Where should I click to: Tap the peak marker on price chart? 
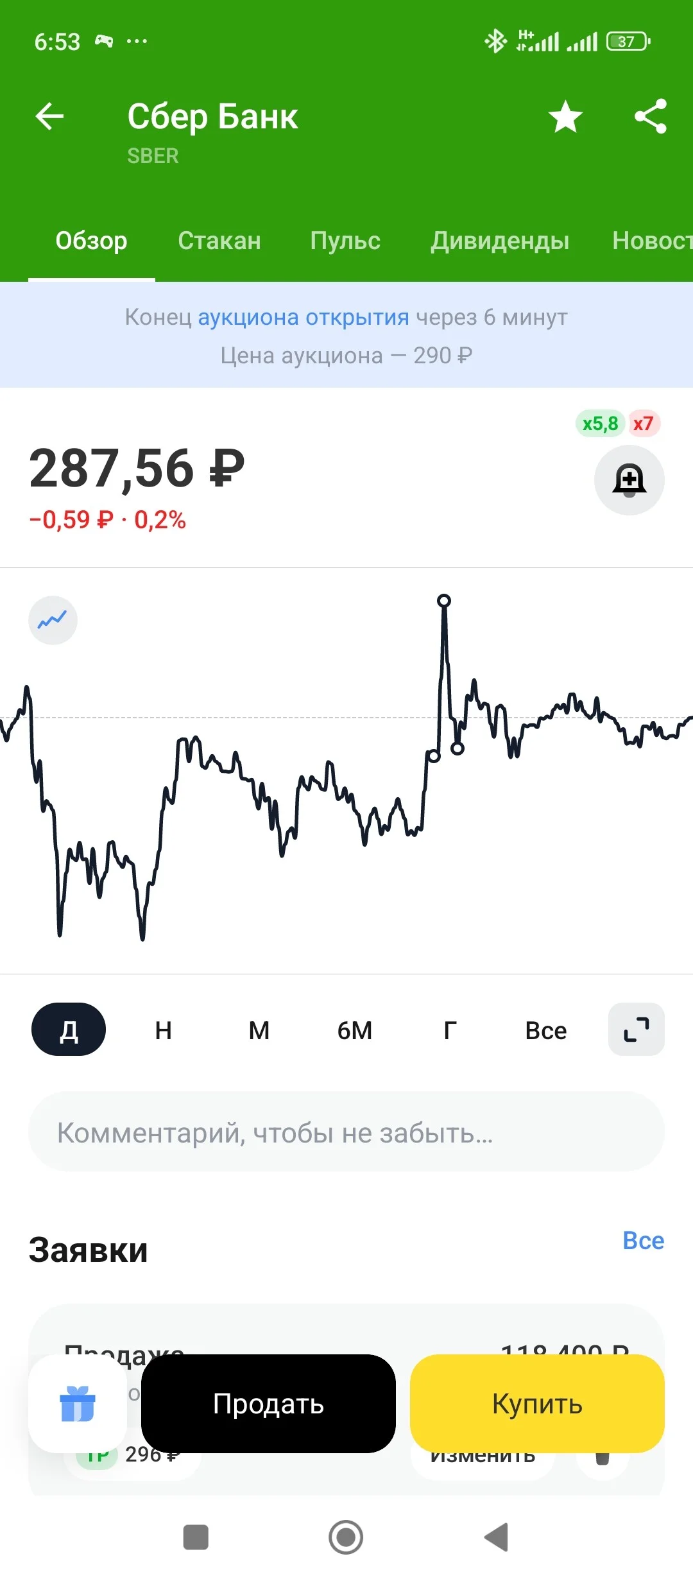[444, 601]
